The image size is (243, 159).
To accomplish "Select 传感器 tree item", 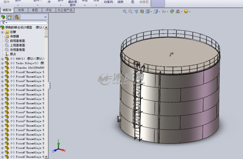I will click(x=15, y=36).
